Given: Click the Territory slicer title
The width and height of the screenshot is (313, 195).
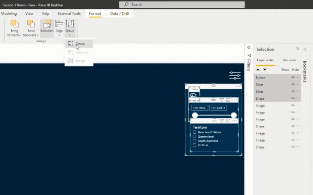Looking at the screenshot, I should pos(200,127).
